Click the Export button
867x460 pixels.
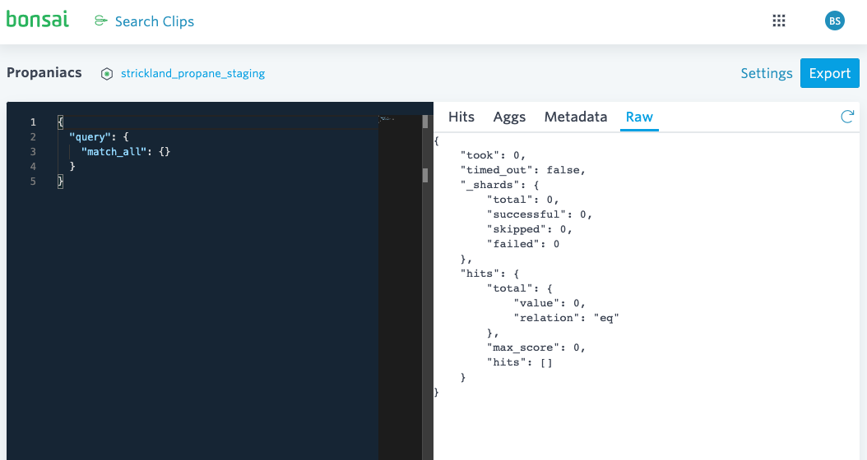click(829, 73)
